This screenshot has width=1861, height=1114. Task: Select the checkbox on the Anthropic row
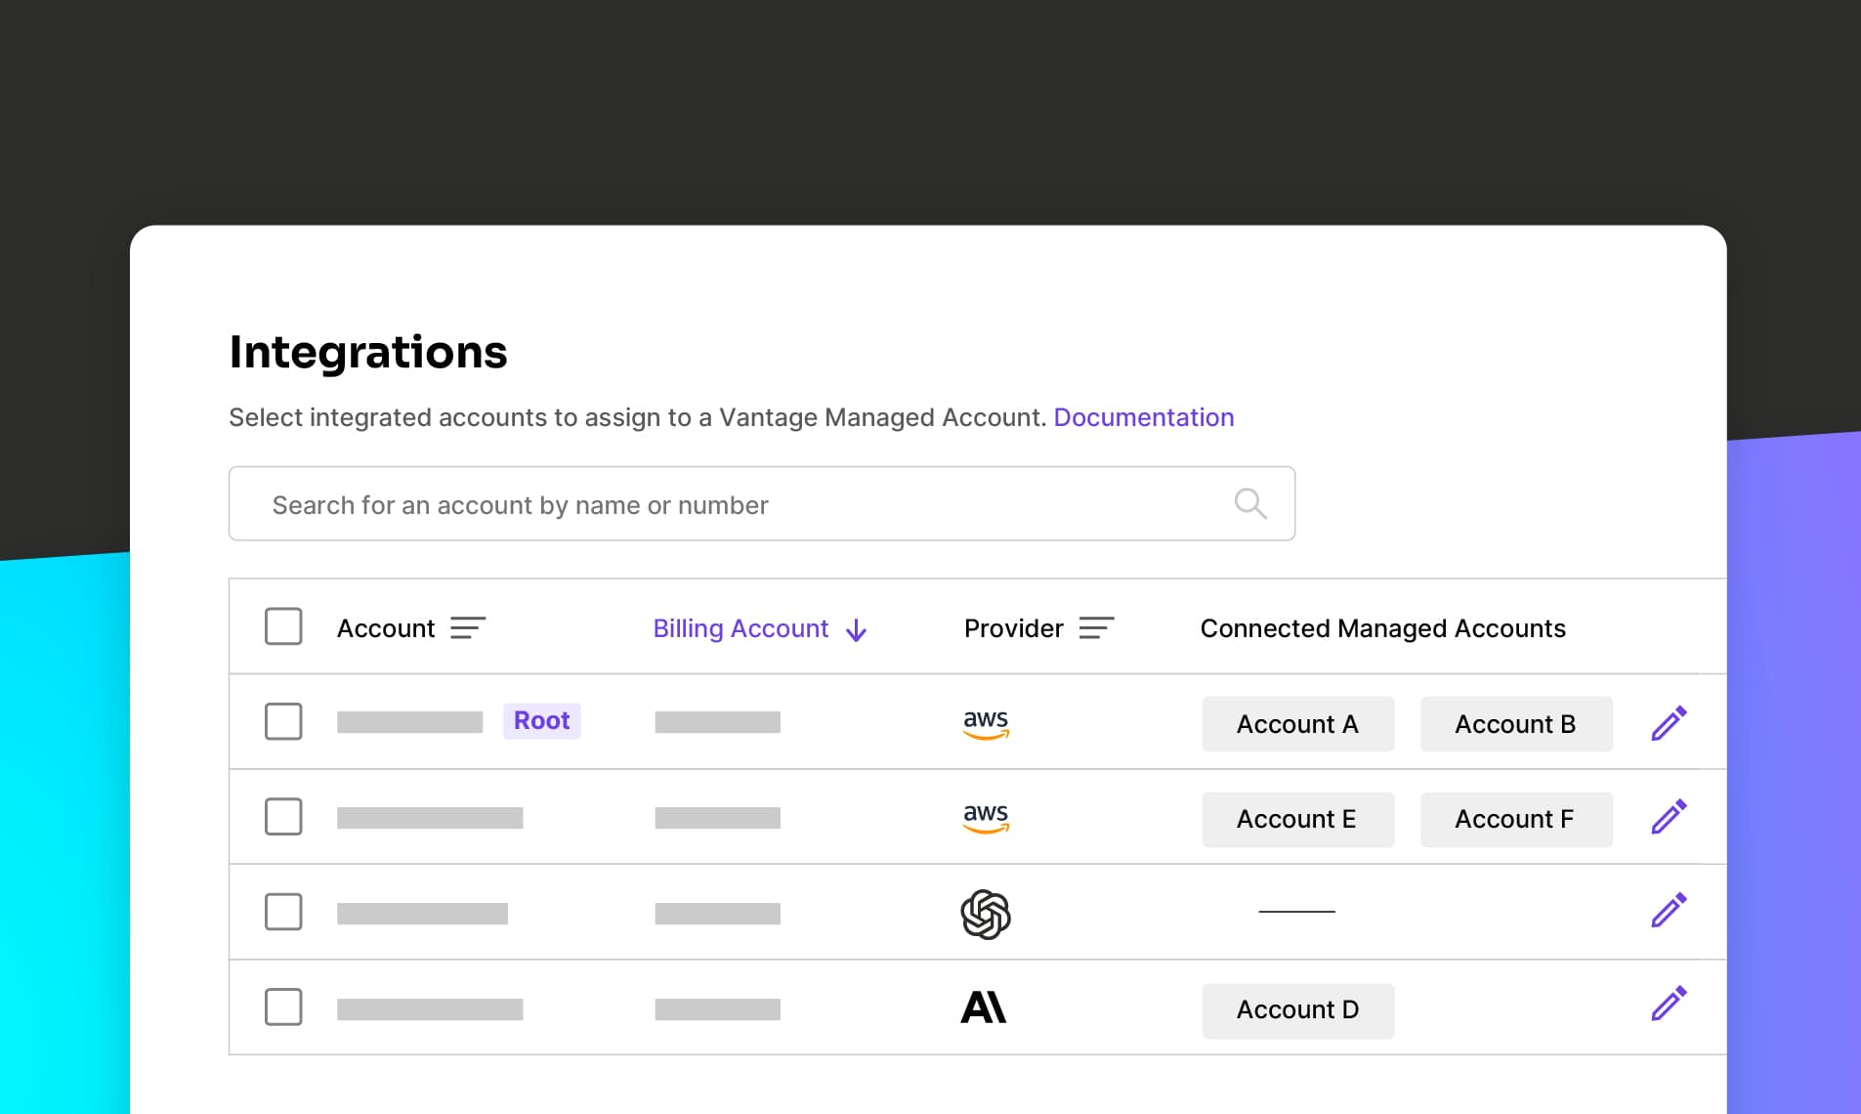pyautogui.click(x=283, y=1007)
